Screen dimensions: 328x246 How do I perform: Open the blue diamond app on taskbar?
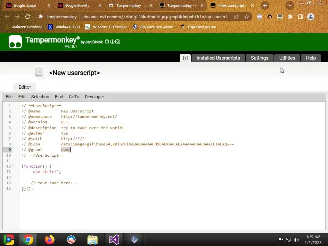pos(134,240)
